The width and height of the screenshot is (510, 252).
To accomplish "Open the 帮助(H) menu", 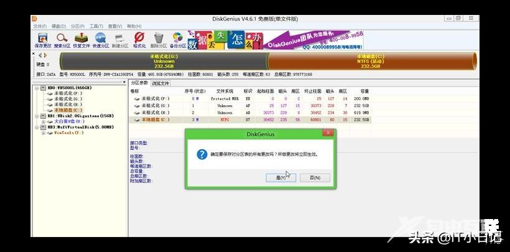I will [134, 26].
